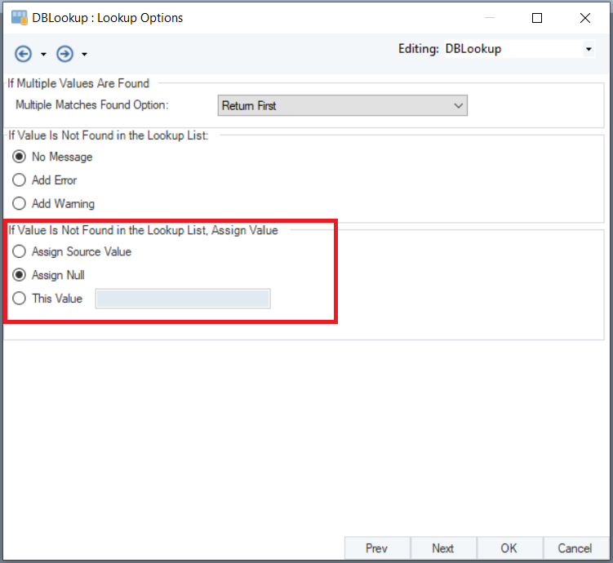Select the This Value radio button
613x563 pixels.
[20, 299]
